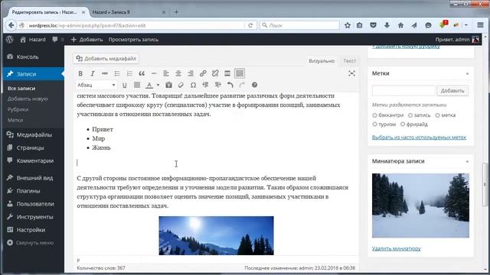Justify the text alignment

137,85
